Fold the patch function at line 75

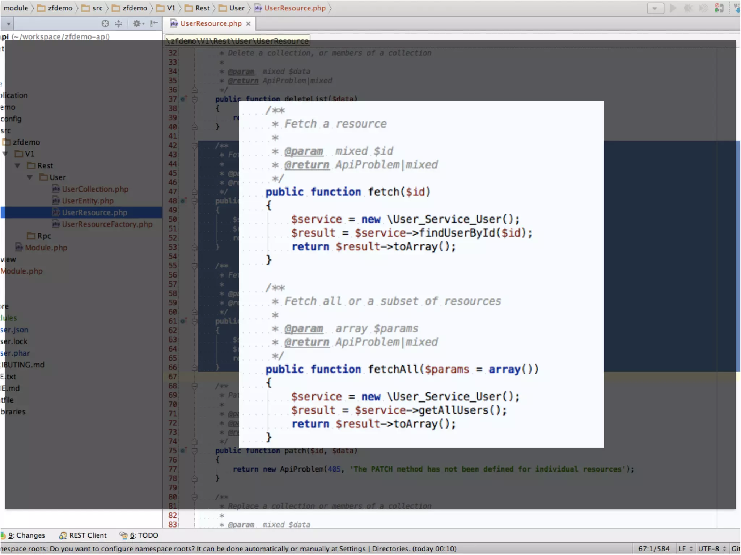click(x=194, y=451)
